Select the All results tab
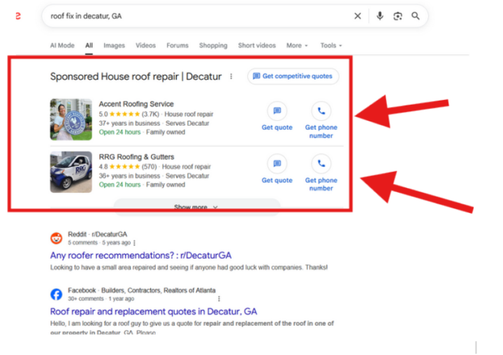Screen dimensions: 503x355 pyautogui.click(x=89, y=45)
